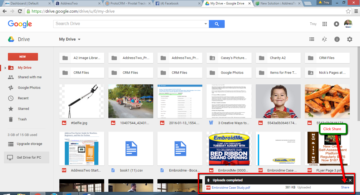Screen dimensions: 360x195
Task: Open the Embroidme Case Study.pdf upload link
Action: [x=231, y=188]
